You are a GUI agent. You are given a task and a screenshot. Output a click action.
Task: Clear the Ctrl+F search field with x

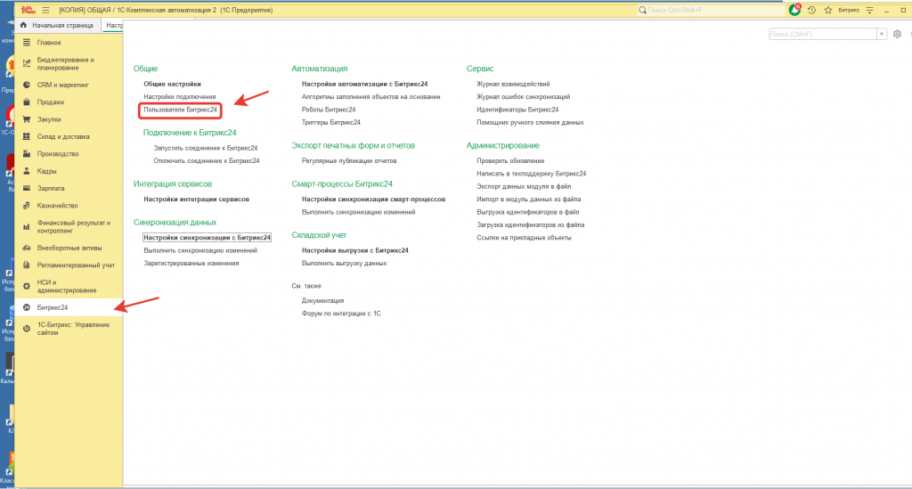click(x=882, y=35)
